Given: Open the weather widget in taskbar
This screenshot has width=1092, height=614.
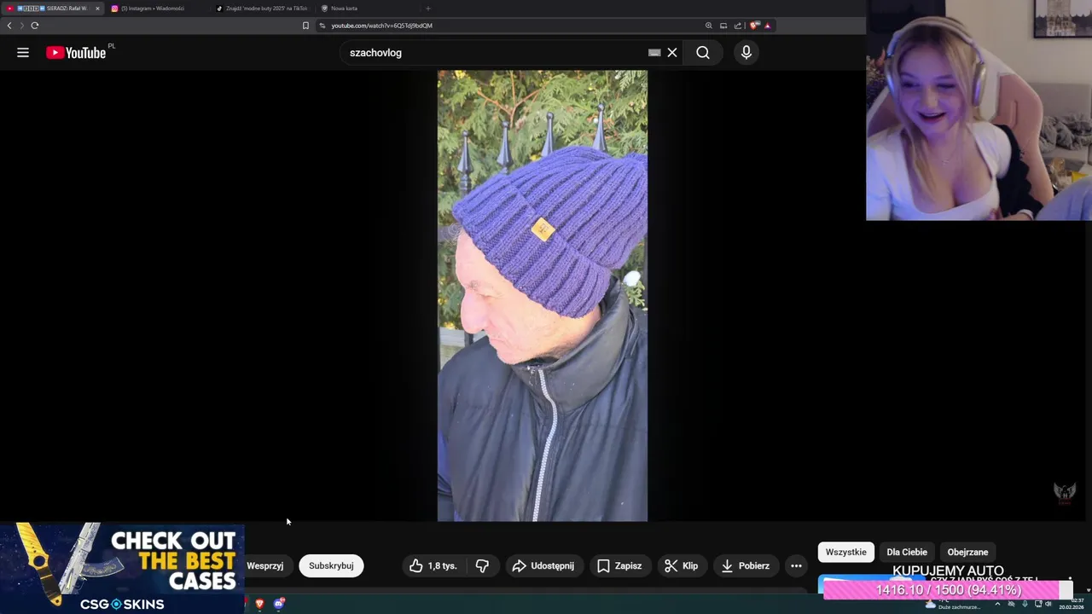Looking at the screenshot, I should (952, 605).
